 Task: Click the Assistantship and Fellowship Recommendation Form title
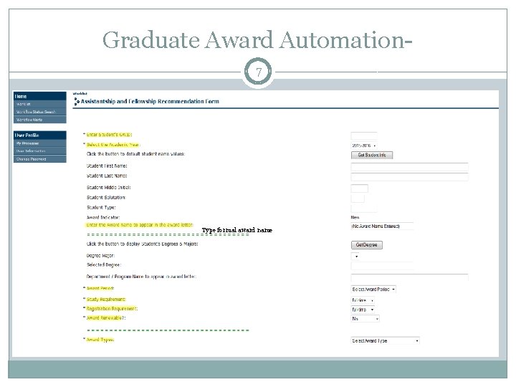coord(150,101)
